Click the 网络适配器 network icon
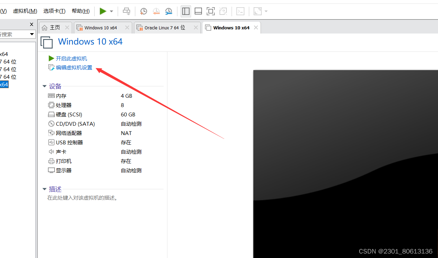The width and height of the screenshot is (438, 258). [51, 133]
